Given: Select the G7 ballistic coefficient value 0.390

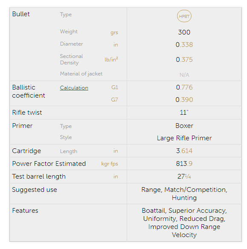Looking at the screenshot, I should click(x=184, y=100).
